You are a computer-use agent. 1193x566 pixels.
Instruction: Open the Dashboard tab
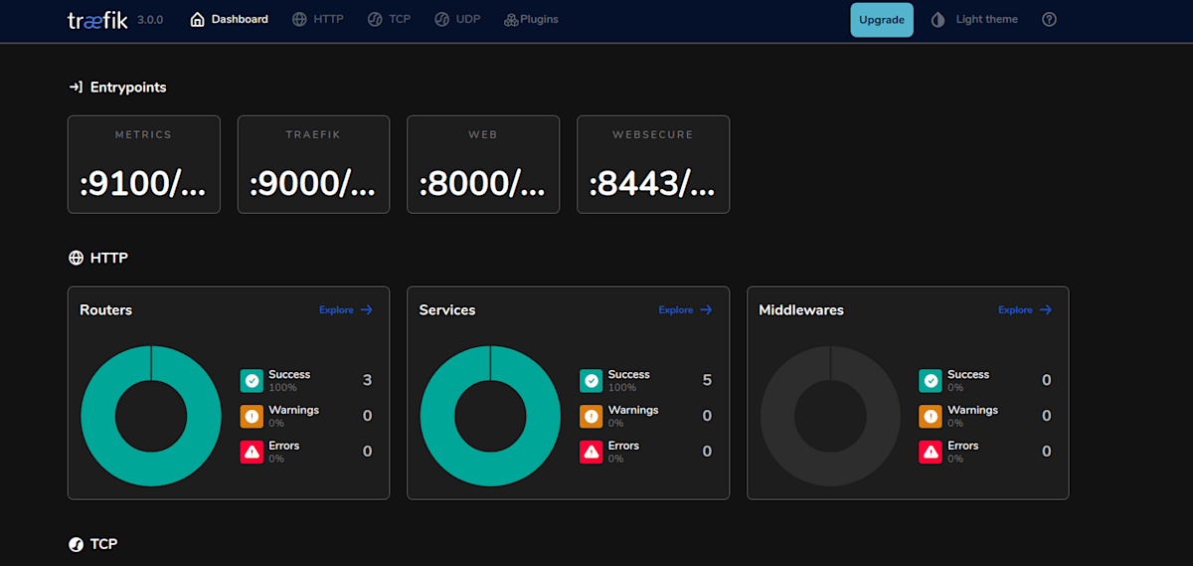click(229, 19)
